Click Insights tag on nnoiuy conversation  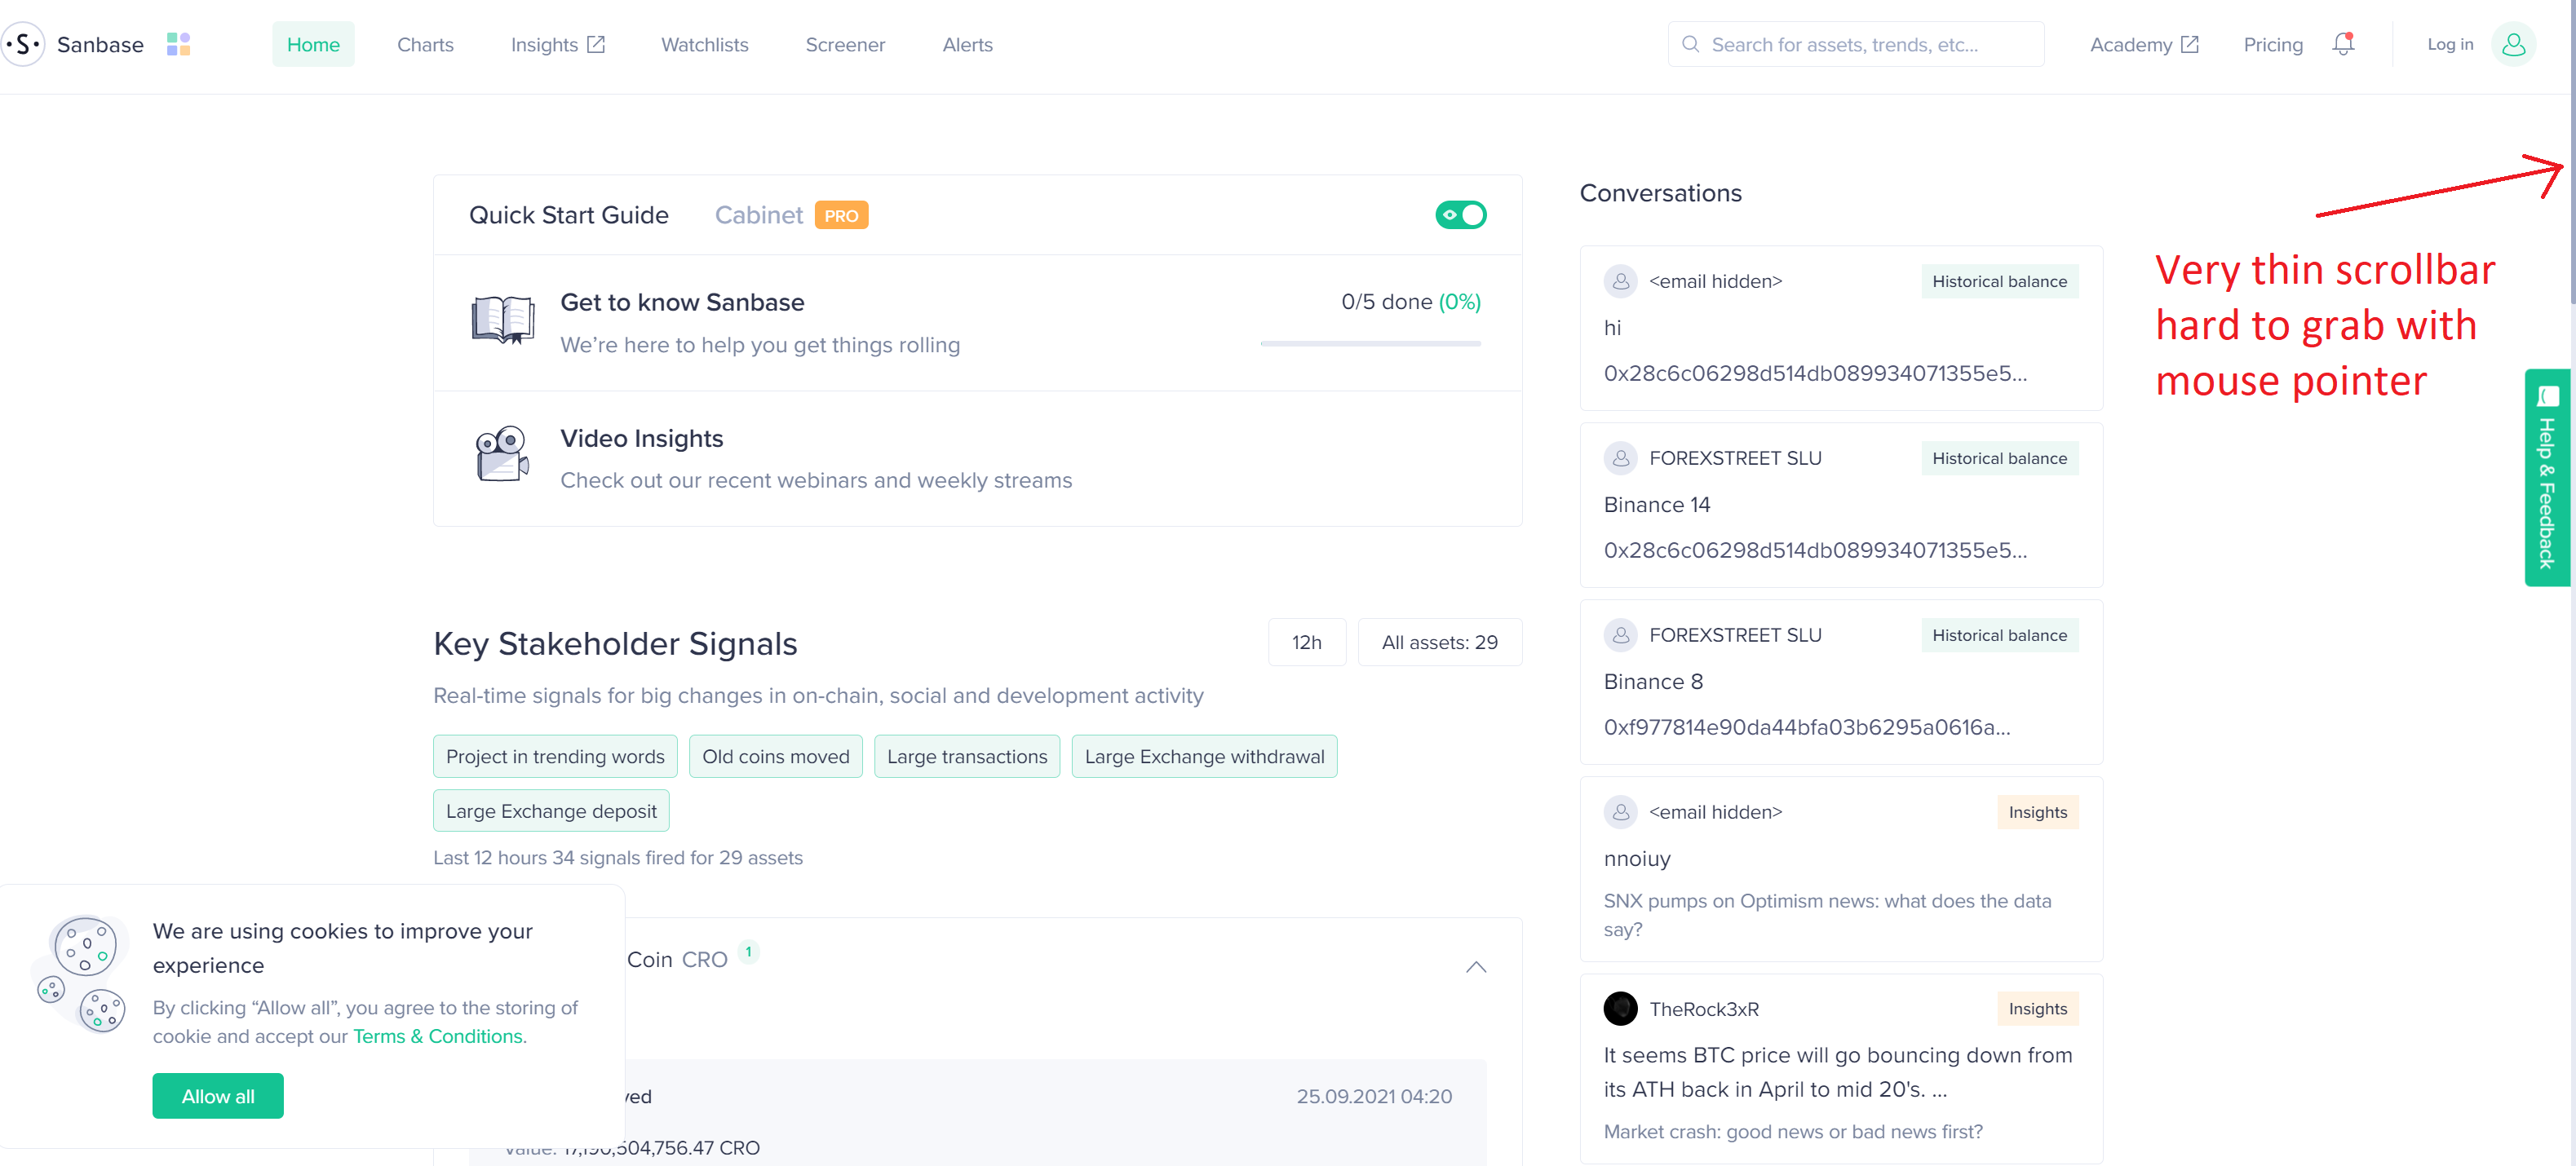(2037, 812)
